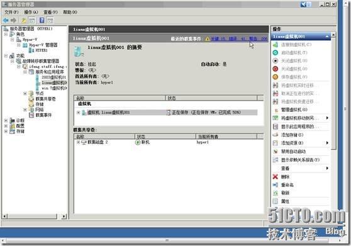The height and width of the screenshot is (246, 351).
Task: Expand the 节点 tree node
Action: [25, 93]
